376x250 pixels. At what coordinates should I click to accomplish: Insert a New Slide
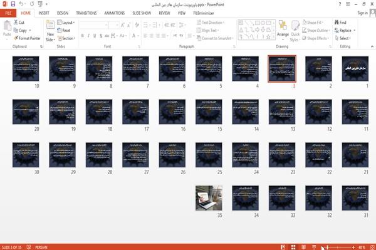point(50,31)
